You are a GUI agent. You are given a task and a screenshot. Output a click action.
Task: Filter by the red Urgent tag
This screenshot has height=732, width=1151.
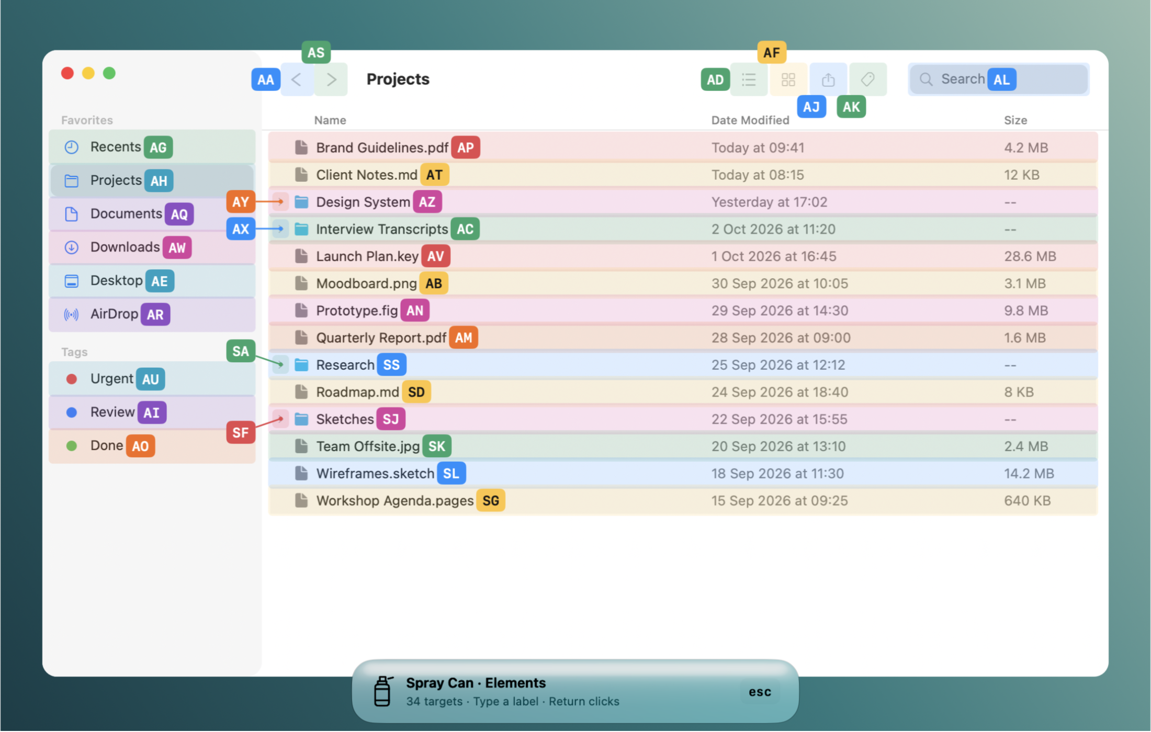[x=152, y=379]
